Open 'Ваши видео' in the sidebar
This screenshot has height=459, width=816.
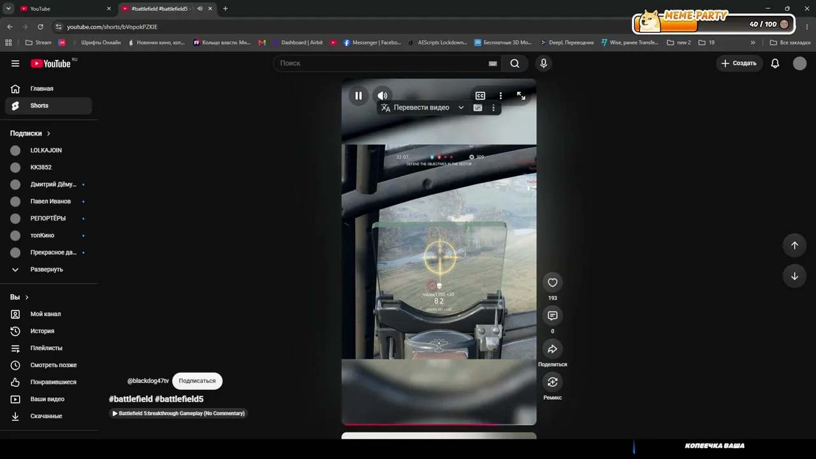[x=48, y=399]
